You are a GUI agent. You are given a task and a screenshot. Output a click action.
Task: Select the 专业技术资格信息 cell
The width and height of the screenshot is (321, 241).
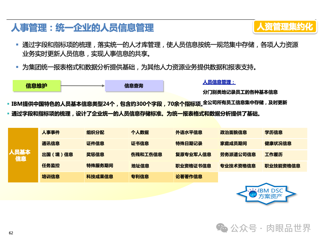pos(240,166)
